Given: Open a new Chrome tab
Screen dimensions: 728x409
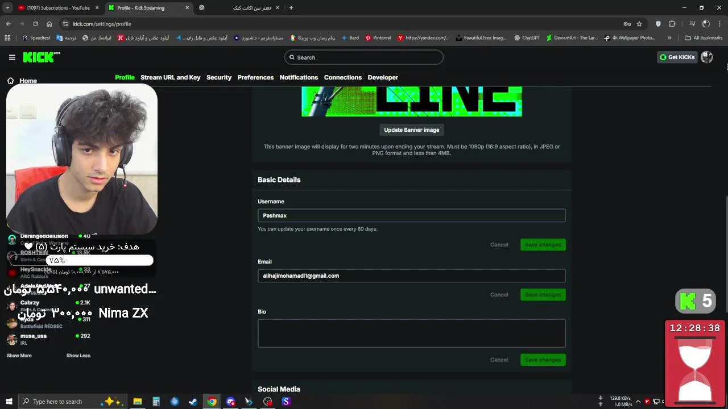Looking at the screenshot, I should (291, 8).
